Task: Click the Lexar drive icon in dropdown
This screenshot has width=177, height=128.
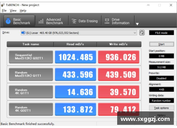Action: [x=23, y=33]
